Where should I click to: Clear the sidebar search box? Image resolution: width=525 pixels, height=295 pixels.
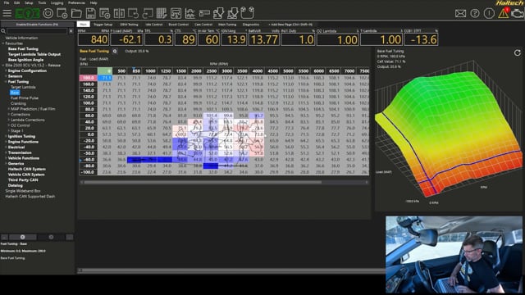71,31
